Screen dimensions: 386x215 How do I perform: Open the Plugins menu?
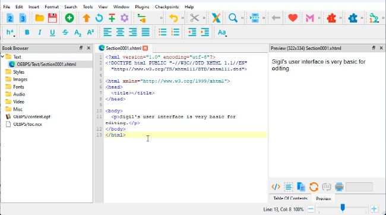142,7
